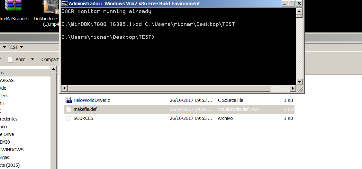This screenshot has height=169, width=362.
Task: Maximize the command prompt window
Action: (292, 4)
